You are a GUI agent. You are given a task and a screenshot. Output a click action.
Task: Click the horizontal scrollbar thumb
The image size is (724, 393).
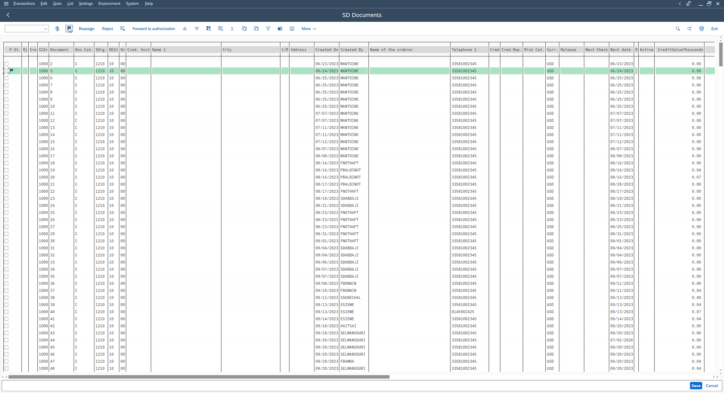click(x=199, y=377)
